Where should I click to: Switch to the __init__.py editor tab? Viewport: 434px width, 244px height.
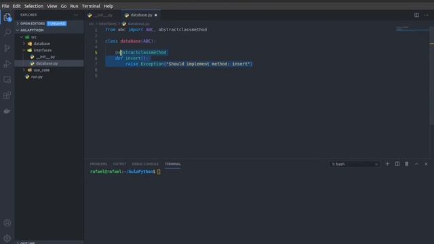pyautogui.click(x=102, y=15)
